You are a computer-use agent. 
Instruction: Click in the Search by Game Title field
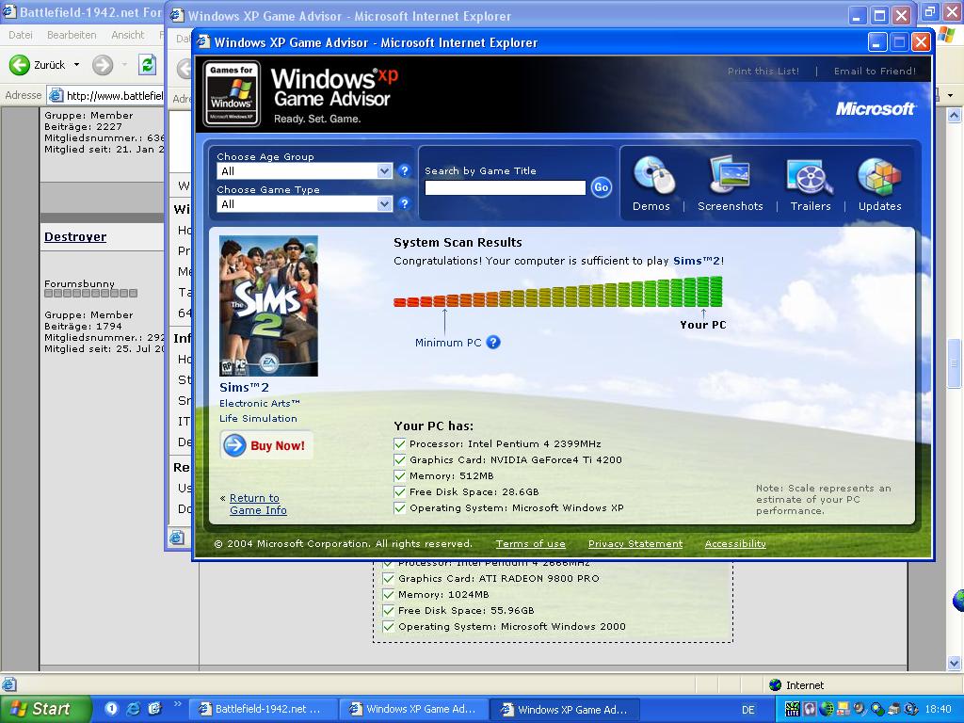click(506, 187)
